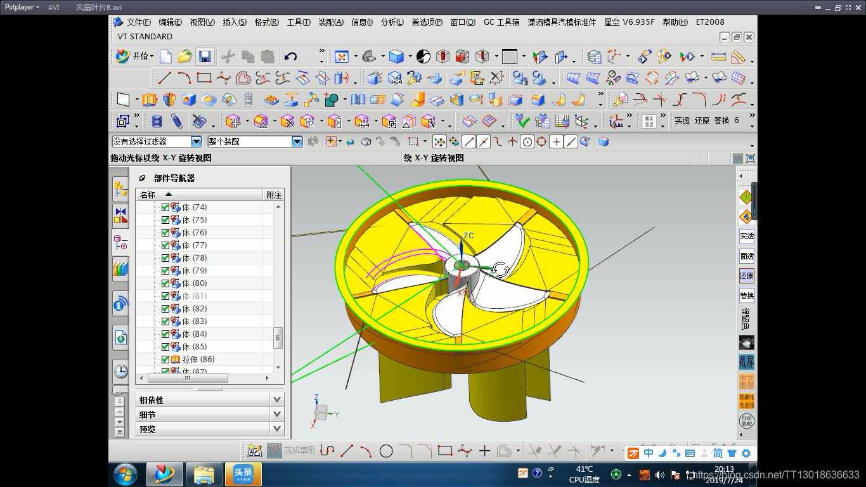The width and height of the screenshot is (866, 487).
Task: Click the New file icon
Action: [165, 56]
